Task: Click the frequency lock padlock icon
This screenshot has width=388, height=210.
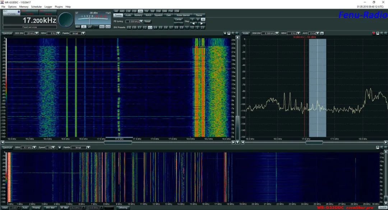Action: point(18,11)
